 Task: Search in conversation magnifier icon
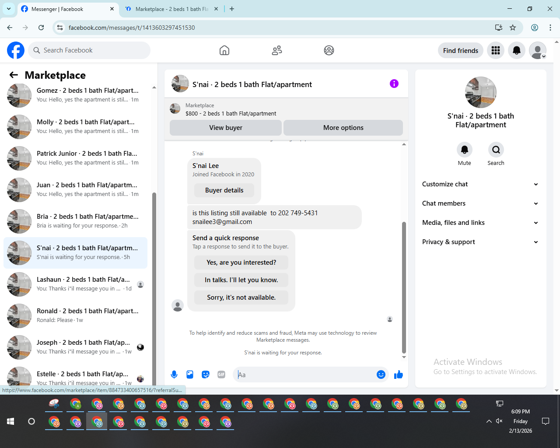(x=496, y=150)
